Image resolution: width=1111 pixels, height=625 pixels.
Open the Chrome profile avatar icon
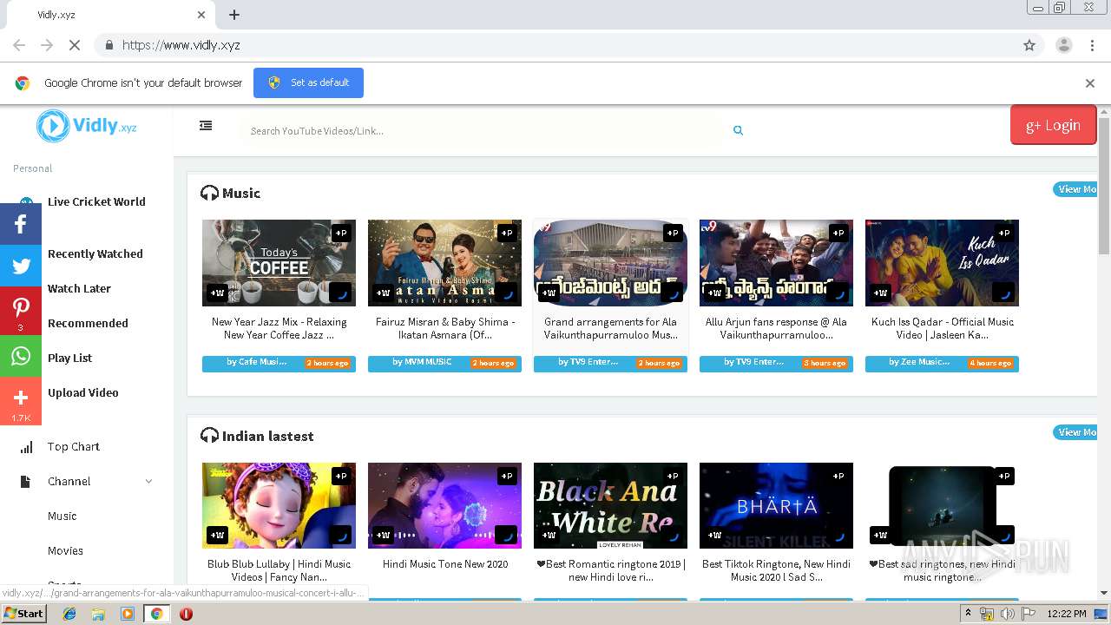point(1063,45)
